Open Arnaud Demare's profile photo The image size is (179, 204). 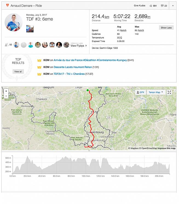[14, 22]
